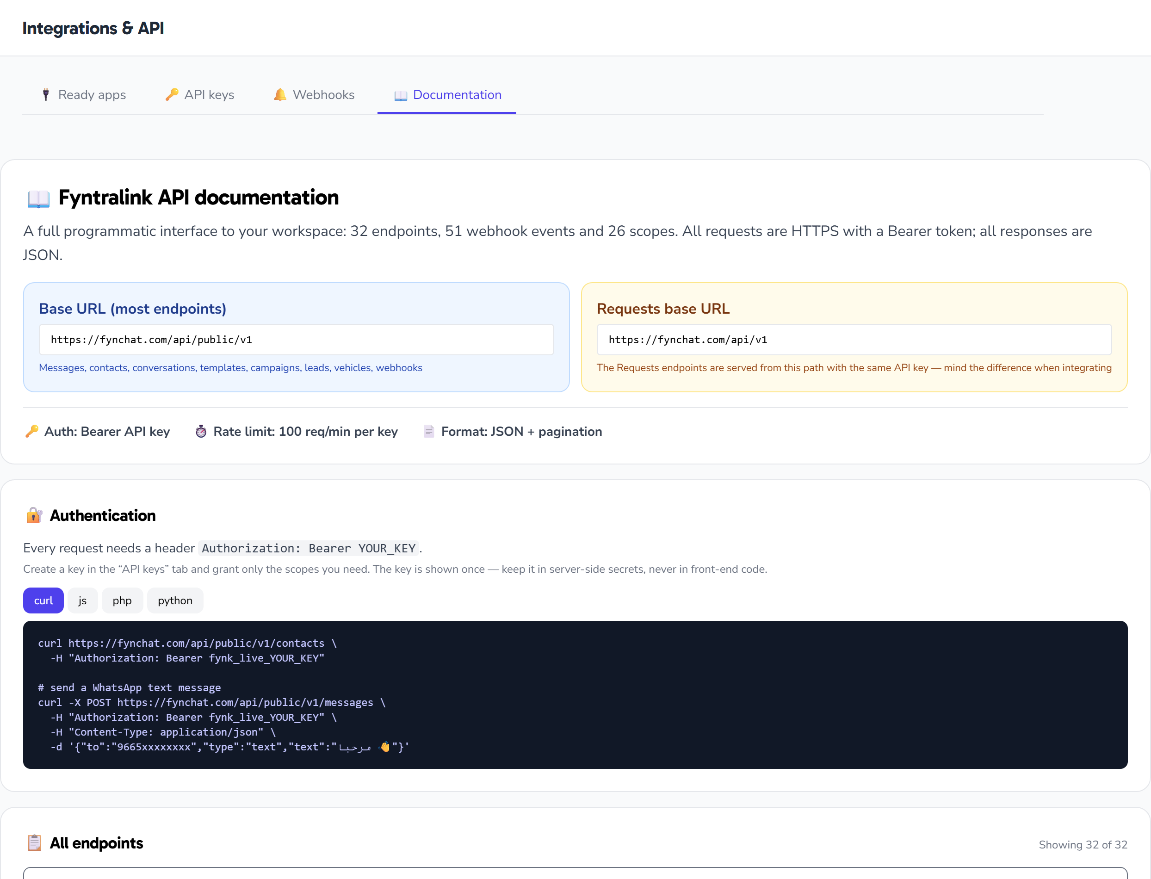This screenshot has height=879, width=1151.
Task: Click the clipboard icon beside All endpoints
Action: [35, 843]
